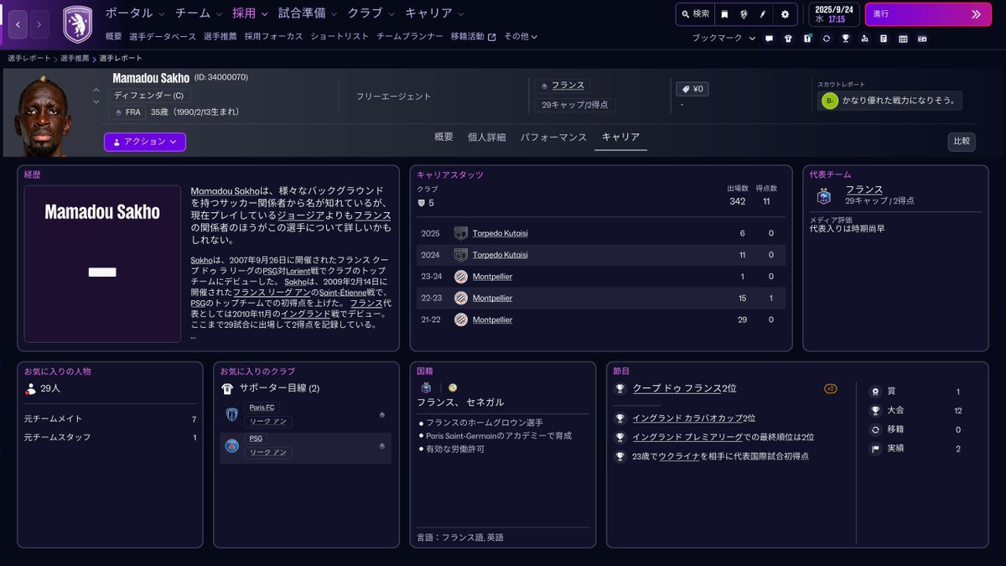Open the calendar shortcut icon
Screen dimensions: 1006x566
click(903, 39)
